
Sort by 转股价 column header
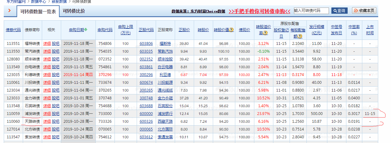(x=203, y=30)
